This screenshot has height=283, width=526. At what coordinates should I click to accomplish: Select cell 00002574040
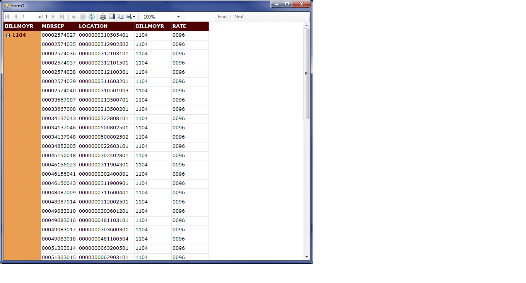pos(59,91)
